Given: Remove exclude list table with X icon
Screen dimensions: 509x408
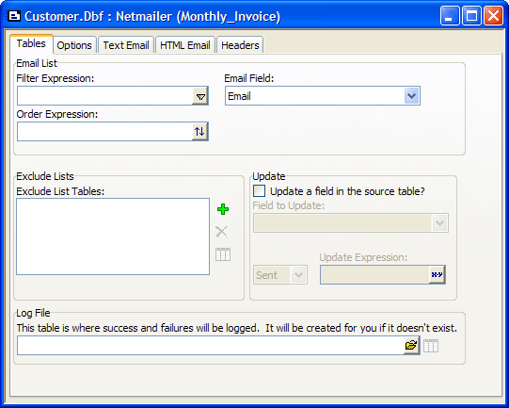Looking at the screenshot, I should point(222,232).
